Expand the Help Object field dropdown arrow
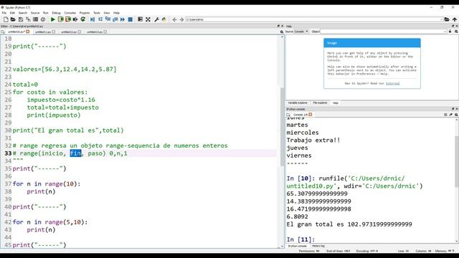The width and height of the screenshot is (459, 258). point(445,32)
